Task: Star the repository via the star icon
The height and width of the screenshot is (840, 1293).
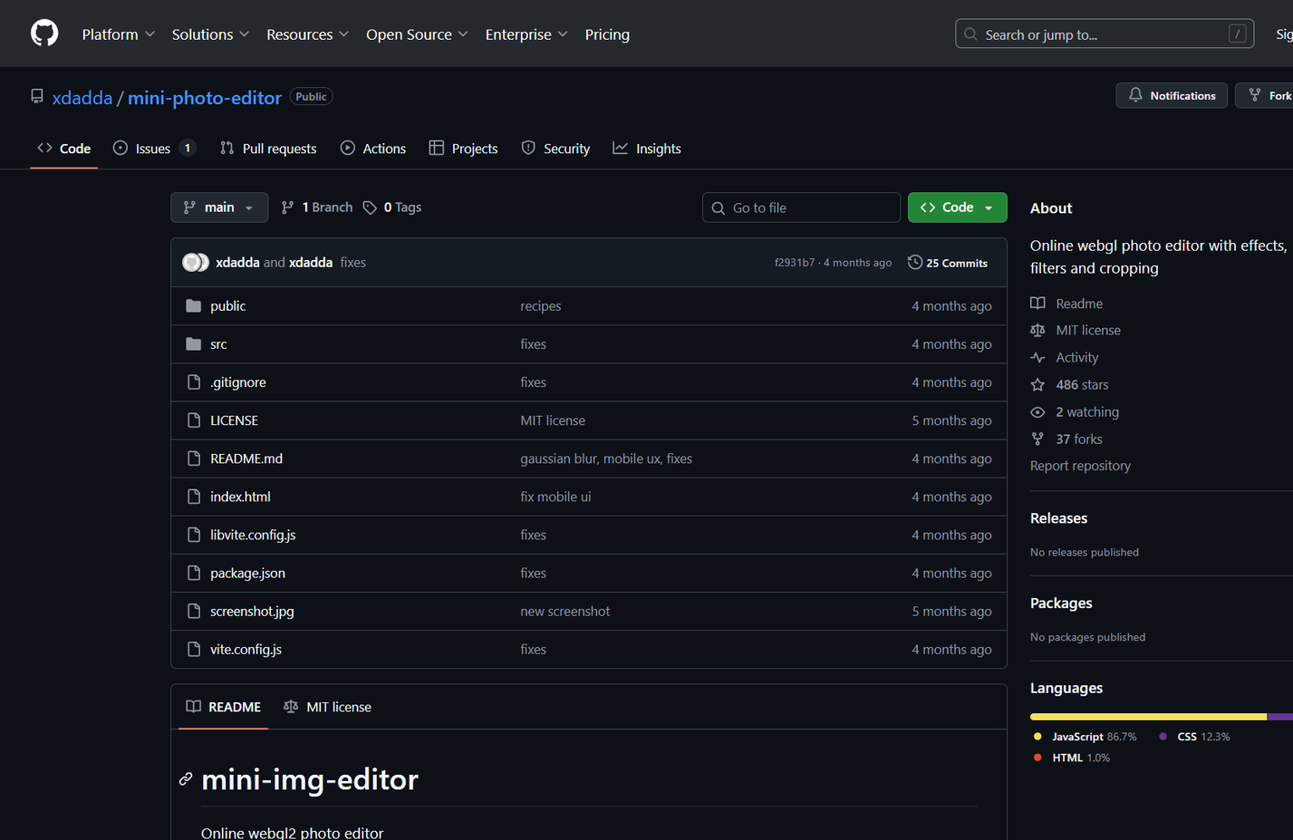Action: tap(1037, 384)
